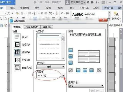Click the line style list scroll-up arrow

click(x=63, y=35)
